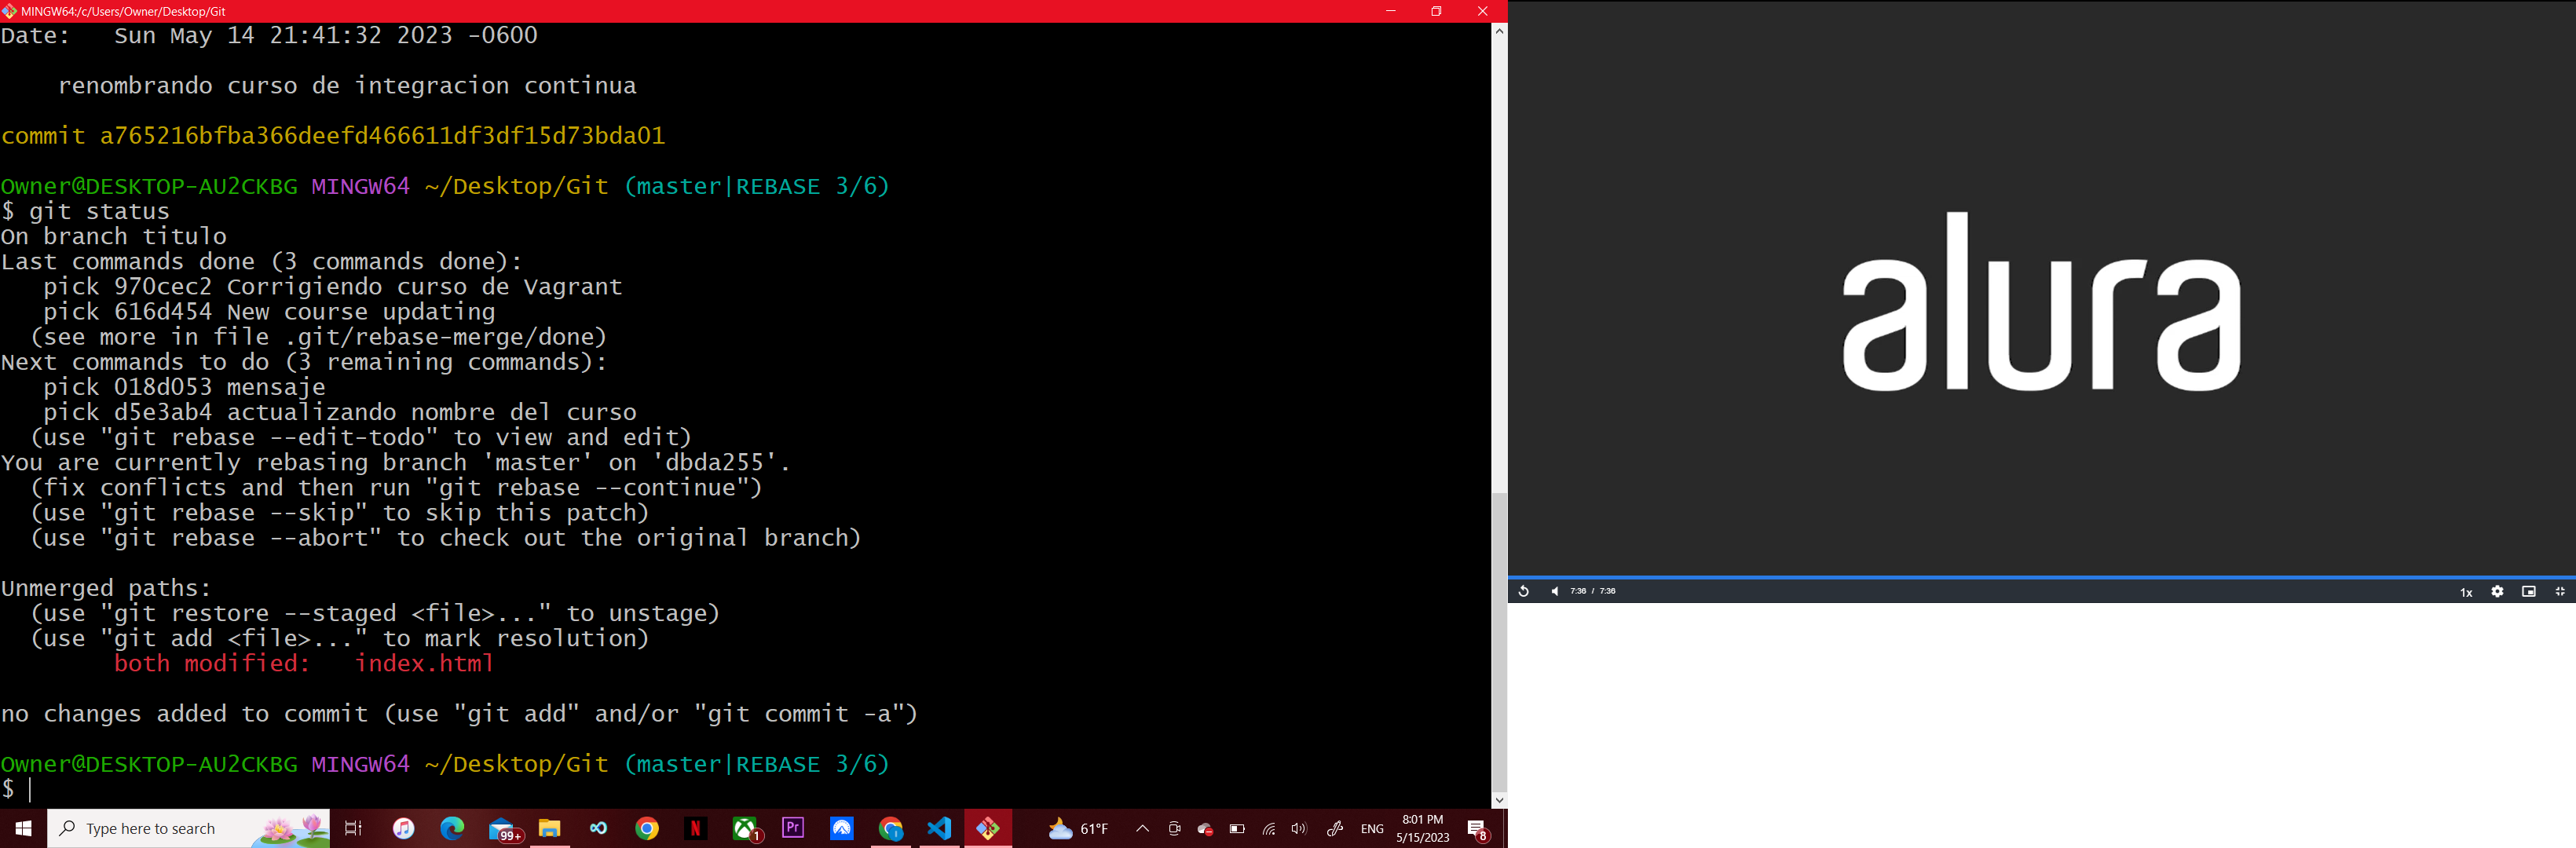Click the Git Bash title bar icon

click(9, 11)
